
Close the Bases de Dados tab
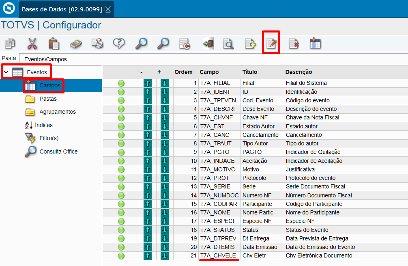[x=108, y=9]
